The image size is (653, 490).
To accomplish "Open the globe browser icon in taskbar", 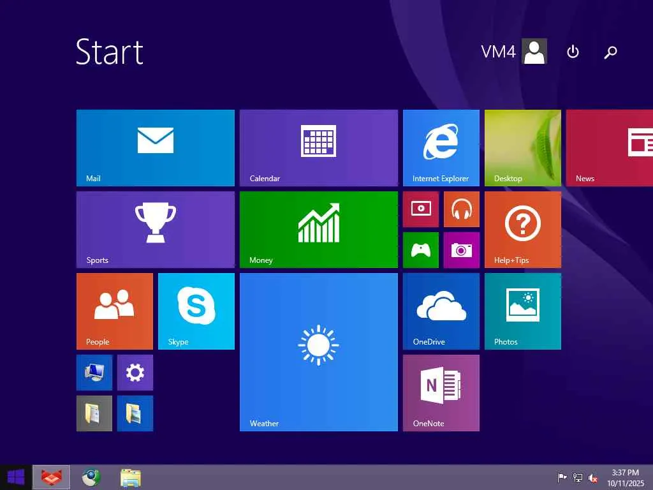I will (x=91, y=477).
